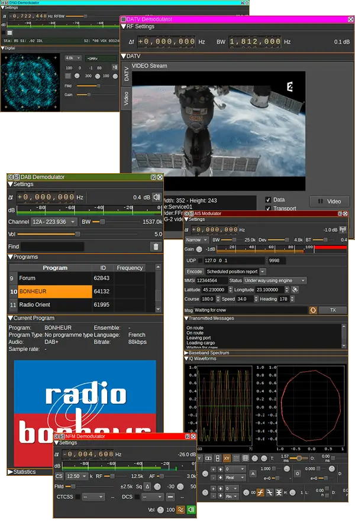Click the repeat icon next to TX
Screen dimensions: 355x532
(x=313, y=310)
